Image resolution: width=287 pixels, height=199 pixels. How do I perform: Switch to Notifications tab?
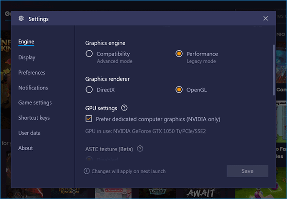(33, 88)
